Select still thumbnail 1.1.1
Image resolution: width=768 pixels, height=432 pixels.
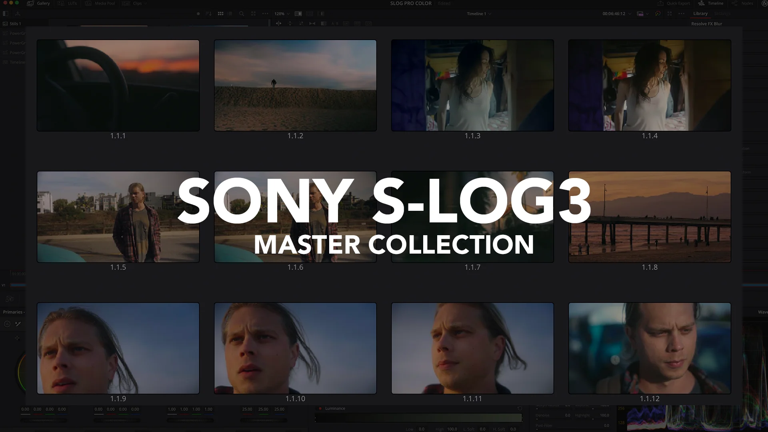coord(118,85)
